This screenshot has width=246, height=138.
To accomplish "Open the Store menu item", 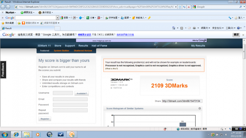I will point(58,46).
